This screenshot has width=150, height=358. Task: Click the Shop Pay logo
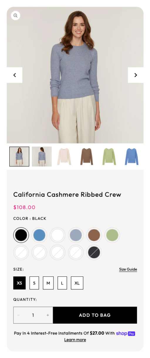[x=125, y=333]
